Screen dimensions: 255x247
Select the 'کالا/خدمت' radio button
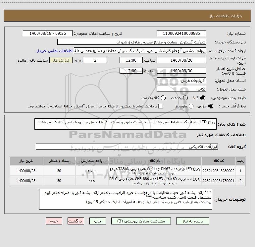[163, 98]
